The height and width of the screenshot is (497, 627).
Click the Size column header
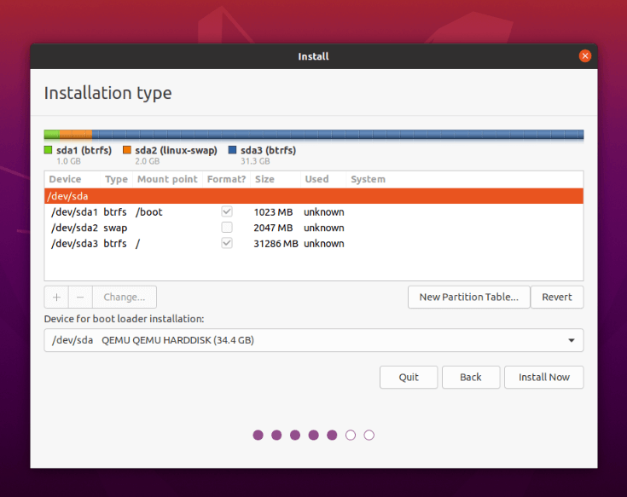pos(264,180)
